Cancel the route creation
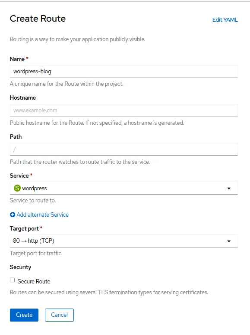 [x=59, y=315]
